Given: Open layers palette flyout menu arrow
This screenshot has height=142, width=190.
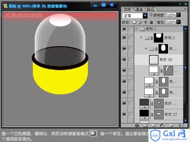Looking at the screenshot, I should [x=185, y=9].
